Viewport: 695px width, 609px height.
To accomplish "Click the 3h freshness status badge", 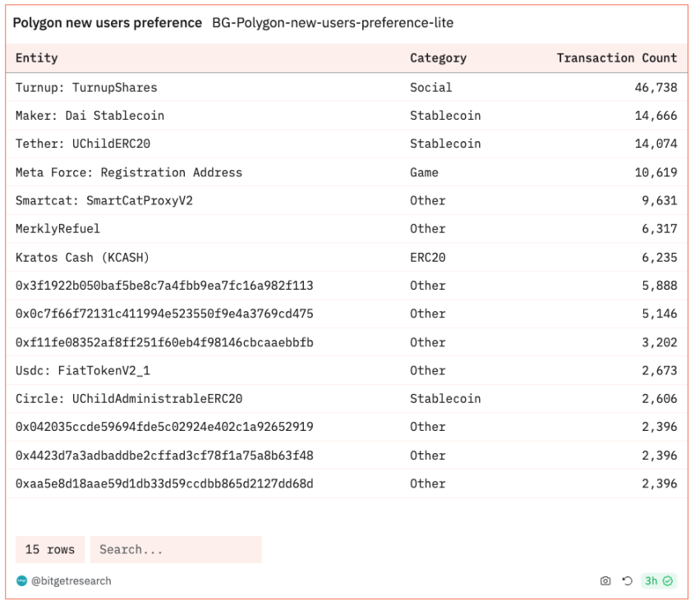I will coord(659,581).
